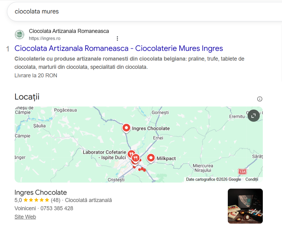This screenshot has width=282, height=229.
Task: Open the Site Web link
Action: (25, 217)
